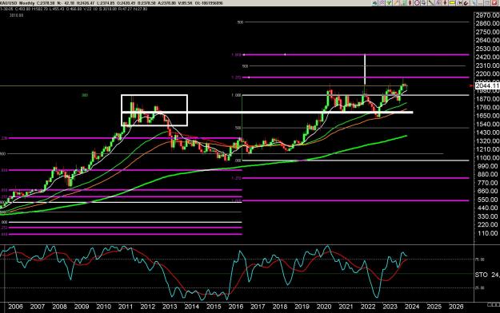Click the 2420.00 price axis label

(x=487, y=57)
